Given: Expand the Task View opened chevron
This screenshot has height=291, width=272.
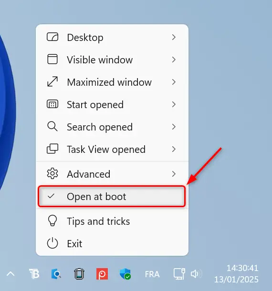Looking at the screenshot, I should (174, 149).
